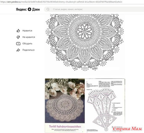
Task: Open comments via the Обсудить bubble icon
Action: pyautogui.click(x=18, y=44)
